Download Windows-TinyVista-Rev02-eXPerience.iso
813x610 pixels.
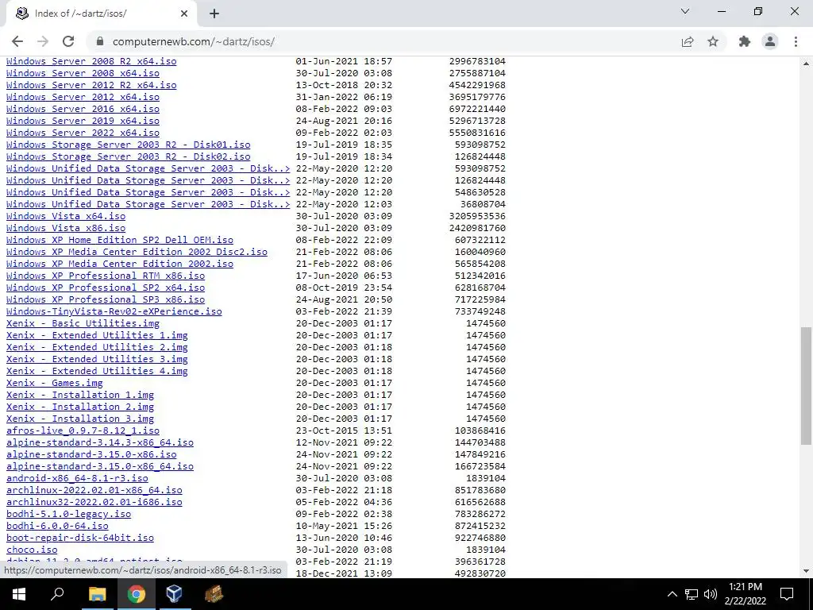coord(114,311)
